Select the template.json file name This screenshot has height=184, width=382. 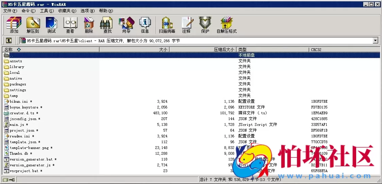pyautogui.click(x=25, y=142)
